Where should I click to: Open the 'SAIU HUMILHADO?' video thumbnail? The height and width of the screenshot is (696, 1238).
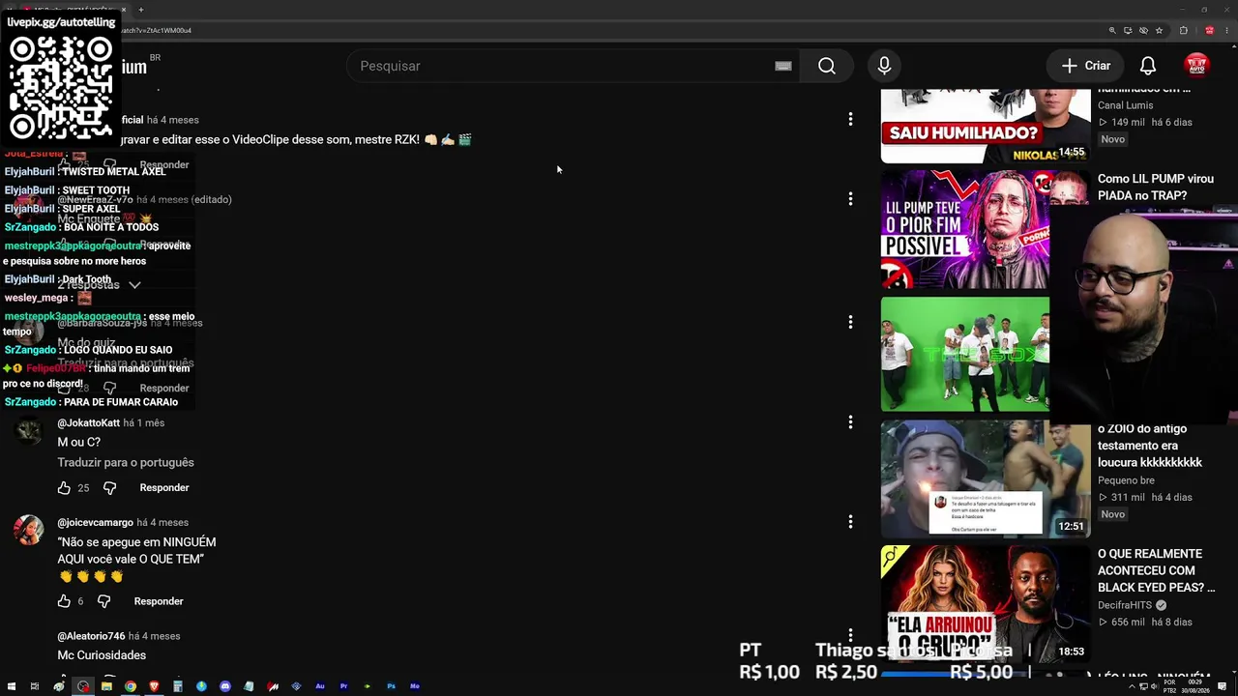986,126
